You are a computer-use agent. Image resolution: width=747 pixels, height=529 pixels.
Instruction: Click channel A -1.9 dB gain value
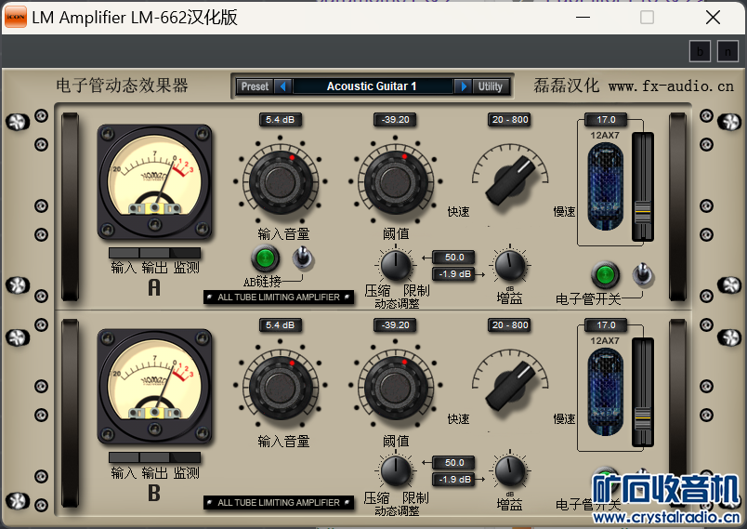coord(454,274)
